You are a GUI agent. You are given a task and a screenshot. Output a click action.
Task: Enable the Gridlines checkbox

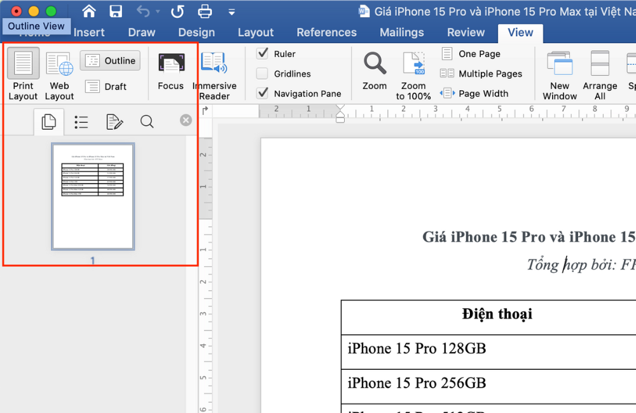tap(263, 73)
